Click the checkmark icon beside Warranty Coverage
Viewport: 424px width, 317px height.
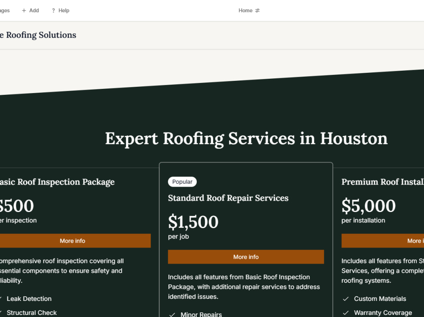[x=346, y=313]
